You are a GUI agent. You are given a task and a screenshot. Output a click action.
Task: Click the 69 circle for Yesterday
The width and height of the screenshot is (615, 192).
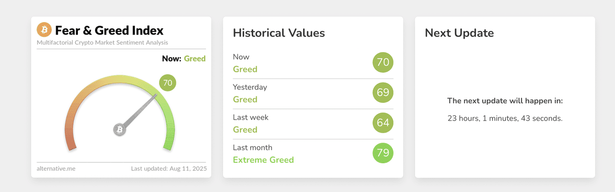pos(383,92)
